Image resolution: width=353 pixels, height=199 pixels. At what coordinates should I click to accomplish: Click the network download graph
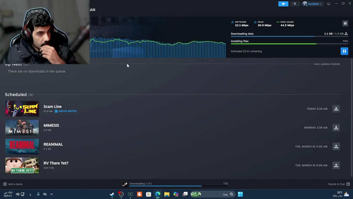(158, 47)
